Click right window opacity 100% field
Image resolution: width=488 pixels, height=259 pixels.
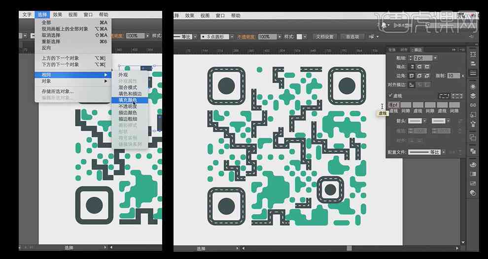(267, 37)
